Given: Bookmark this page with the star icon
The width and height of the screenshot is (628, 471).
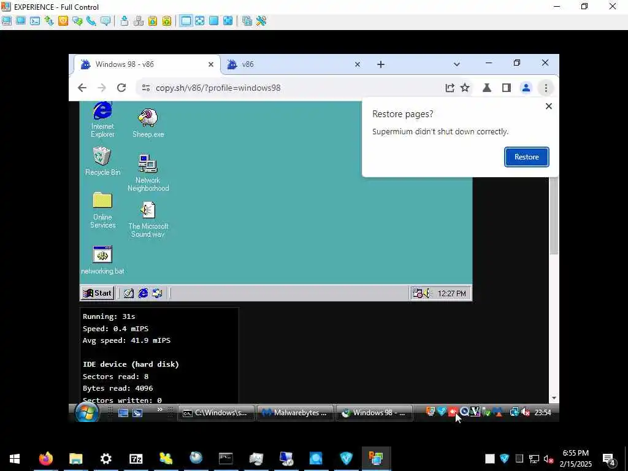Looking at the screenshot, I should (x=465, y=88).
